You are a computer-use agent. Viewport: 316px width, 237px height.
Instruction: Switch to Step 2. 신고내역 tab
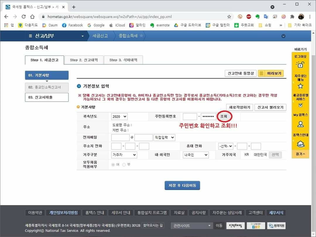84,60
